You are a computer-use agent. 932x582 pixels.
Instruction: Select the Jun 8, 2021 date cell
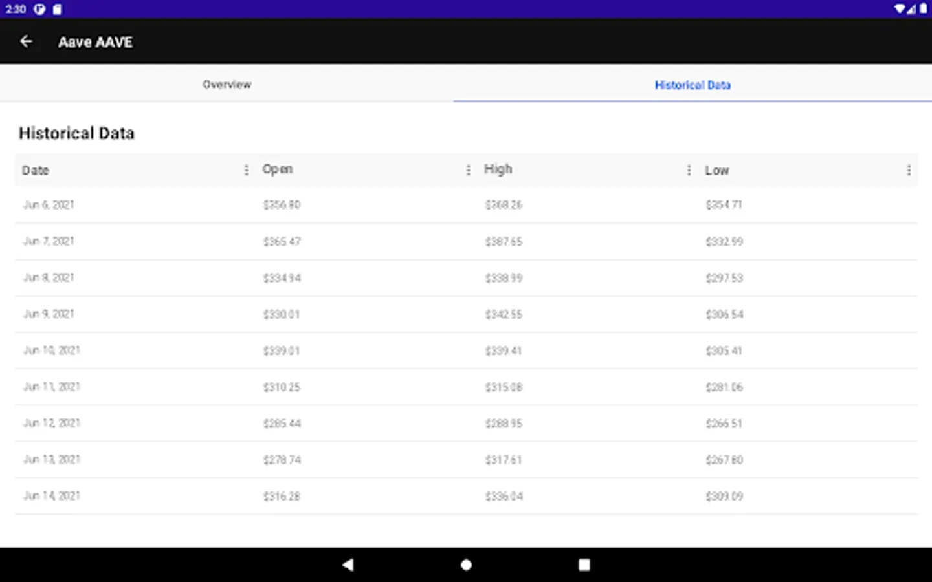click(49, 277)
